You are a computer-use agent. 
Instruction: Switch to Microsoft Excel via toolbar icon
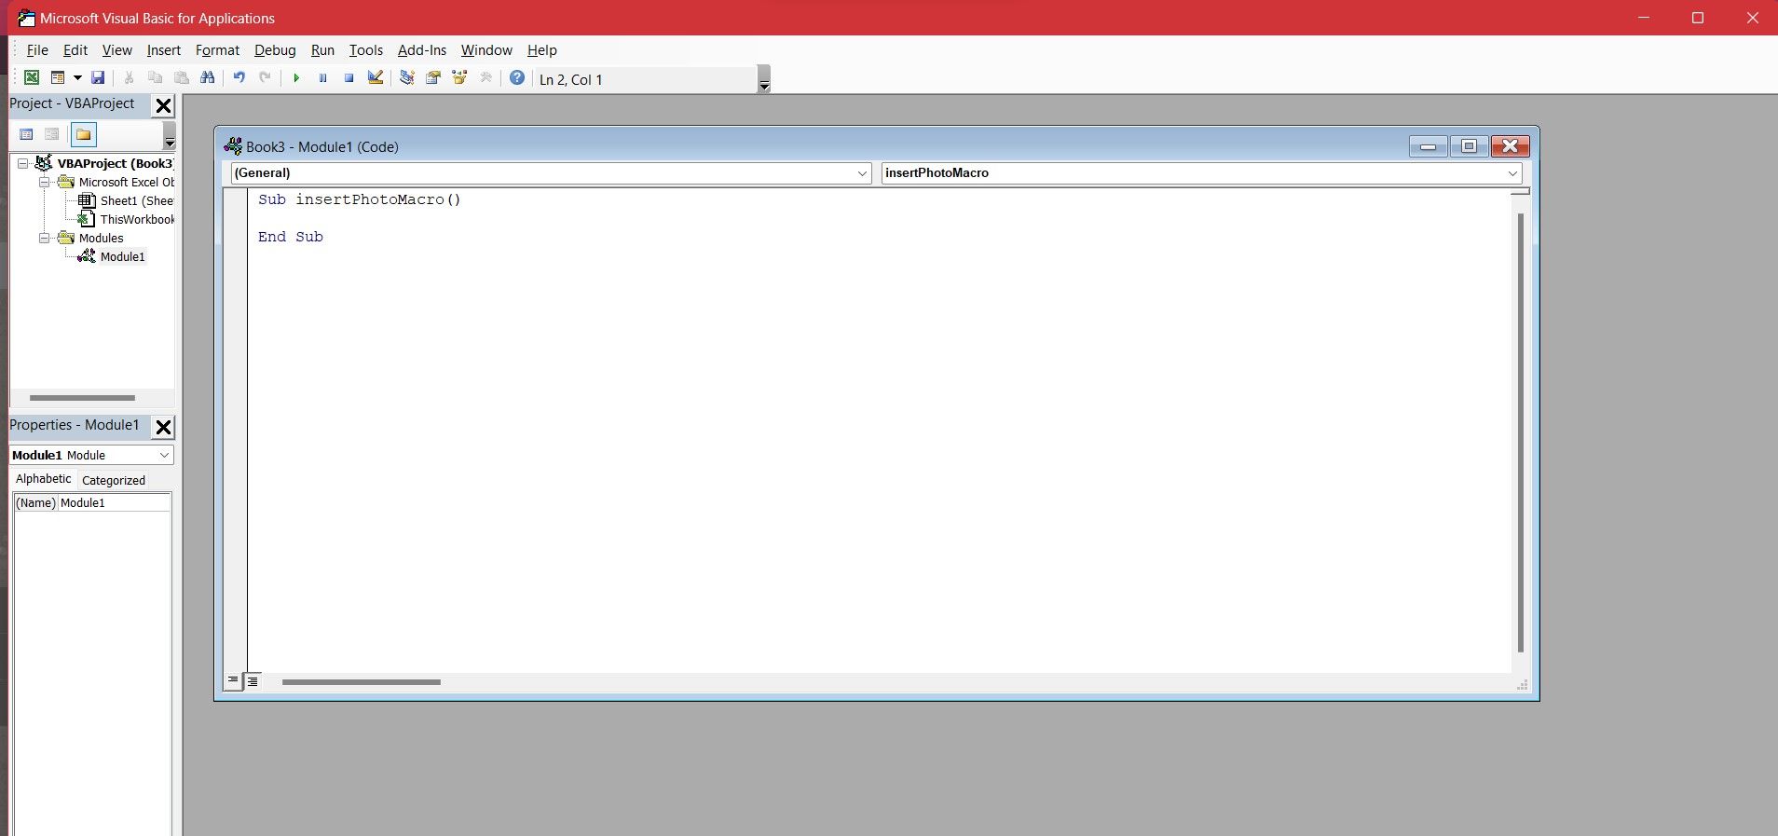coord(32,78)
